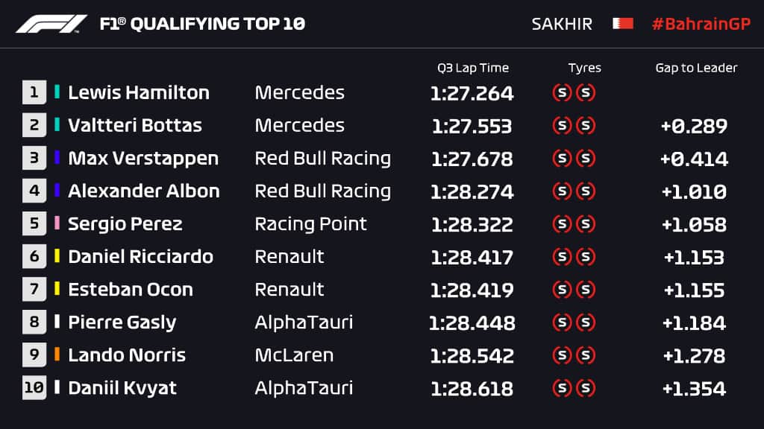The image size is (764, 429).
Task: Click the Gap to Leader column header
Action: click(696, 68)
